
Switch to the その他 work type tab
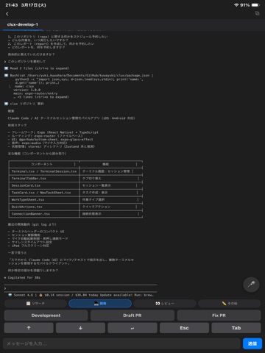click(230, 304)
